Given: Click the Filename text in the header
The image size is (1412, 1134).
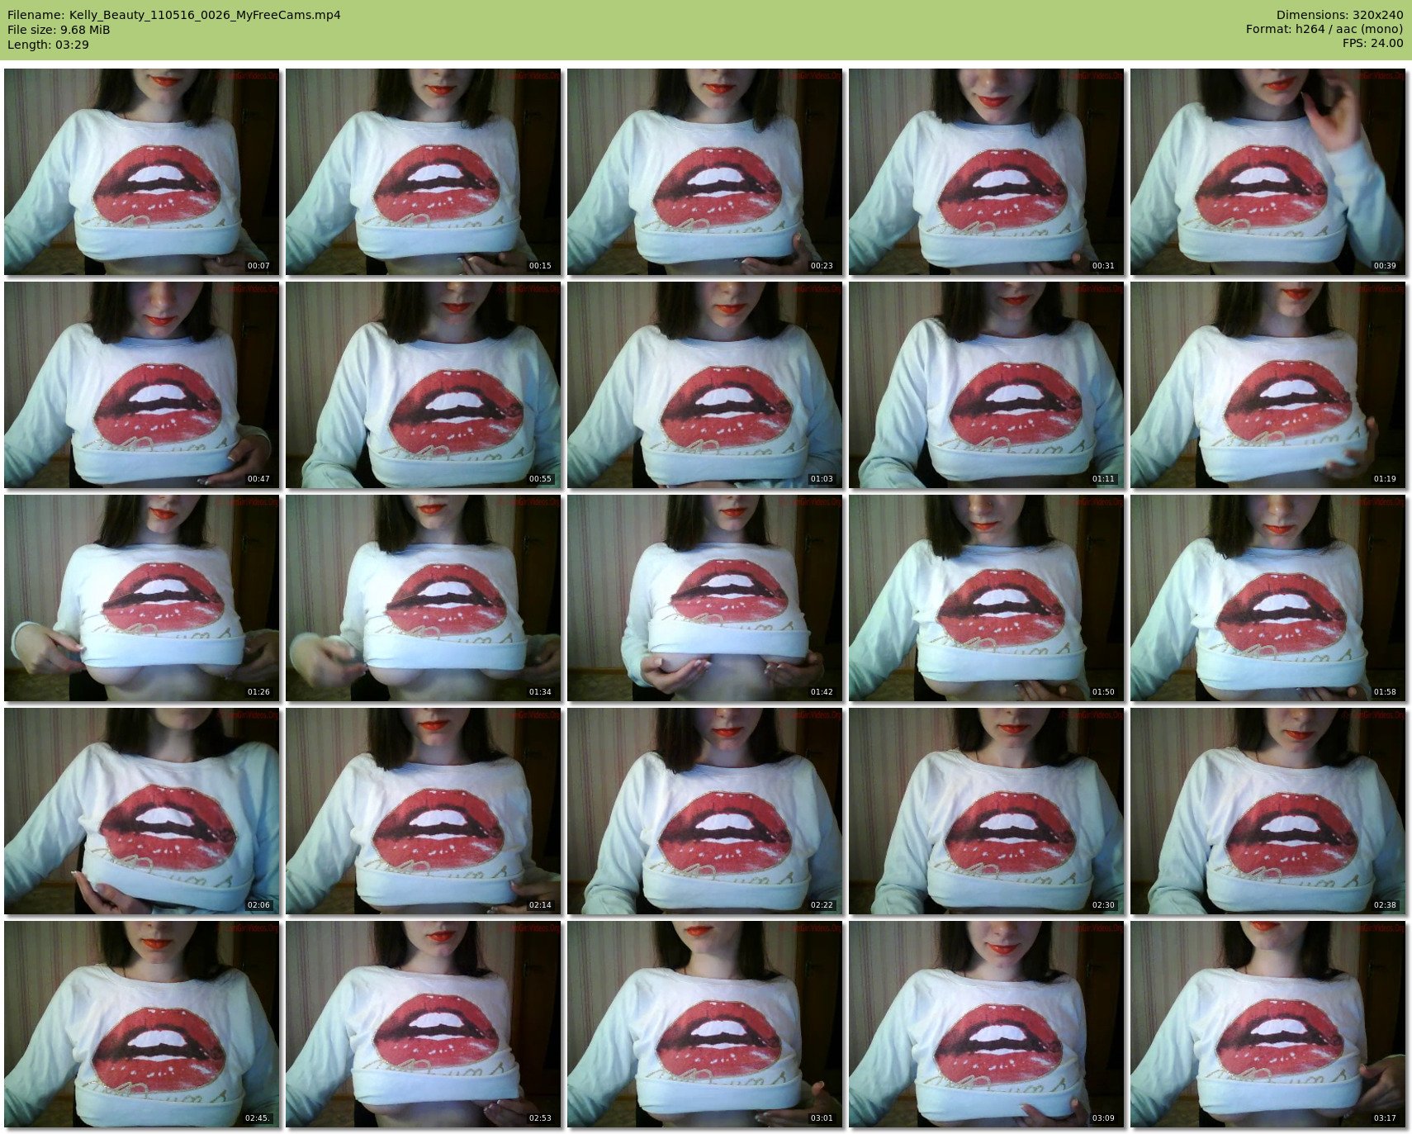Looking at the screenshot, I should tap(173, 15).
